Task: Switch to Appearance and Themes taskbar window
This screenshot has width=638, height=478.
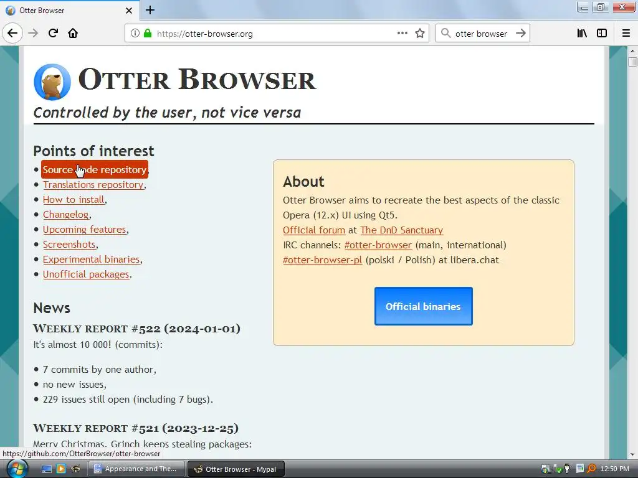Action: (136, 469)
